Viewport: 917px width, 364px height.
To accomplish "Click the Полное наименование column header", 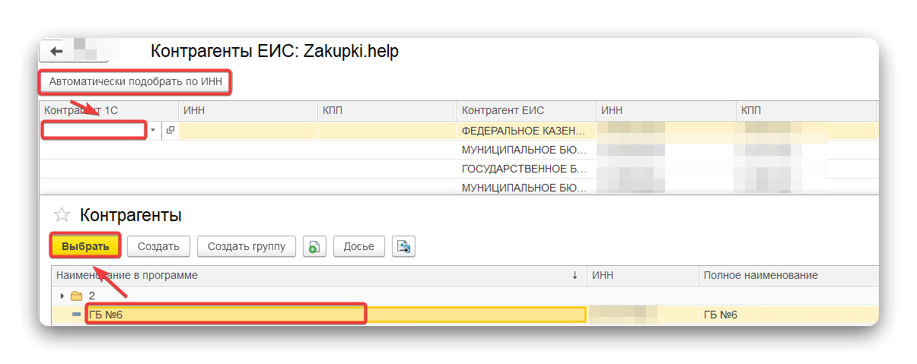I will coord(788,276).
